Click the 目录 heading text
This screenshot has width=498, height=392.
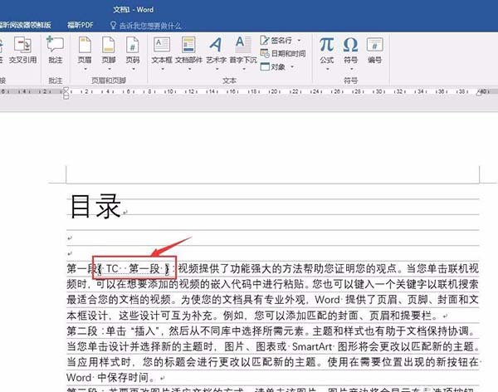click(95, 207)
